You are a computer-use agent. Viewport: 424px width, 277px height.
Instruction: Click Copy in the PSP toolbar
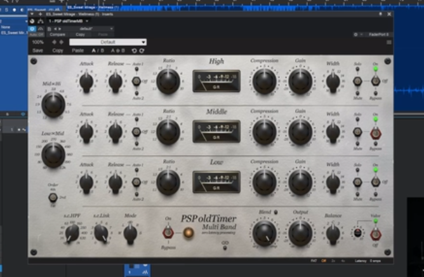click(58, 51)
